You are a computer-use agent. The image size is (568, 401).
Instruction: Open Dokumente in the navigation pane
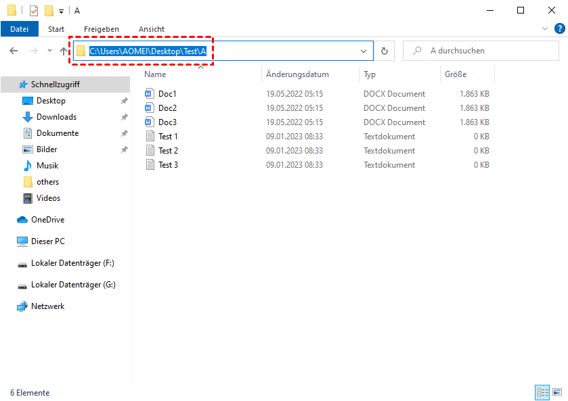[58, 133]
